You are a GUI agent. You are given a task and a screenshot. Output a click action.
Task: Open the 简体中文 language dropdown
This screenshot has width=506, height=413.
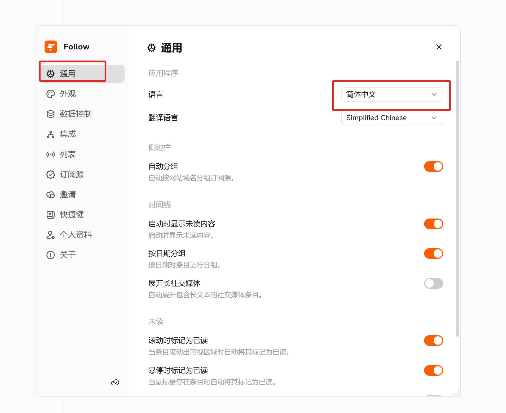tap(392, 94)
